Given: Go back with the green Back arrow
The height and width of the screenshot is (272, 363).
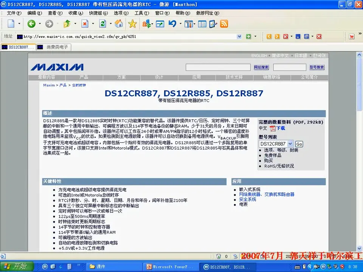Looking at the screenshot, I should 31,23.
